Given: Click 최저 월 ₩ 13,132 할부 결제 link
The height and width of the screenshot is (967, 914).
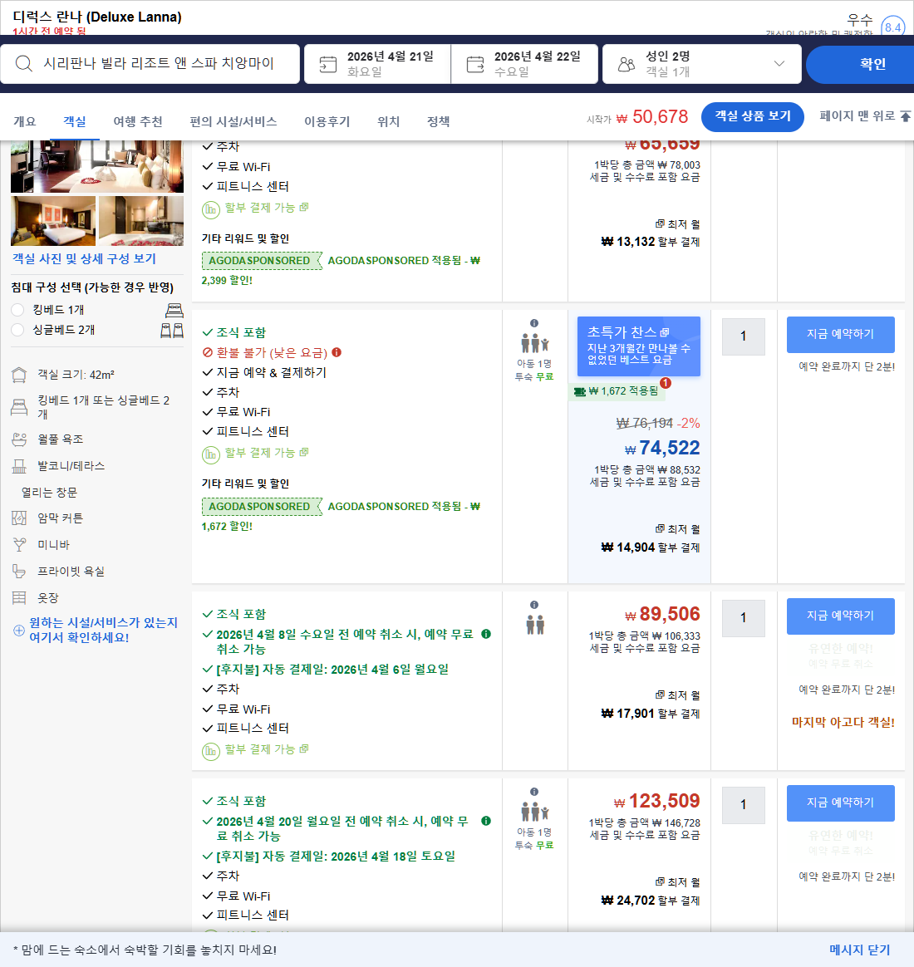Looking at the screenshot, I should click(651, 233).
